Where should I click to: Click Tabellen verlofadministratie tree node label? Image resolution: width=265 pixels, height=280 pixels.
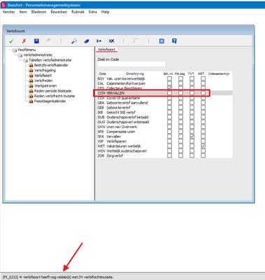[50, 60]
